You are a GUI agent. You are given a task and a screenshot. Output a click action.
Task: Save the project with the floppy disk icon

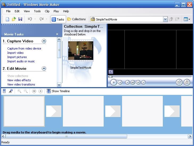20,19
